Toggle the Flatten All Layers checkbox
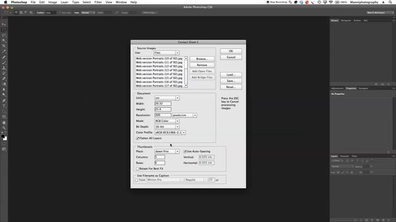Viewport: 396px width, 222px height. (x=137, y=138)
